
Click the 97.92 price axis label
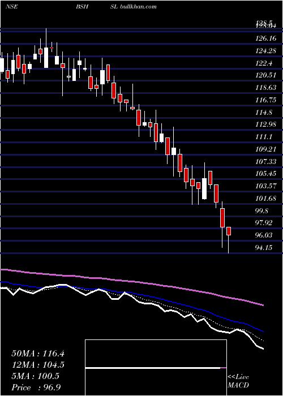point(264,223)
